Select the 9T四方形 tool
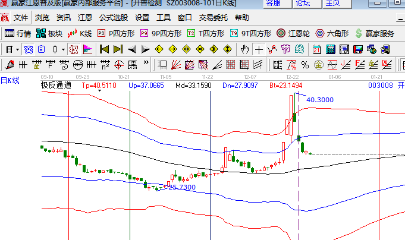The height and width of the screenshot is (240, 405). point(250,33)
